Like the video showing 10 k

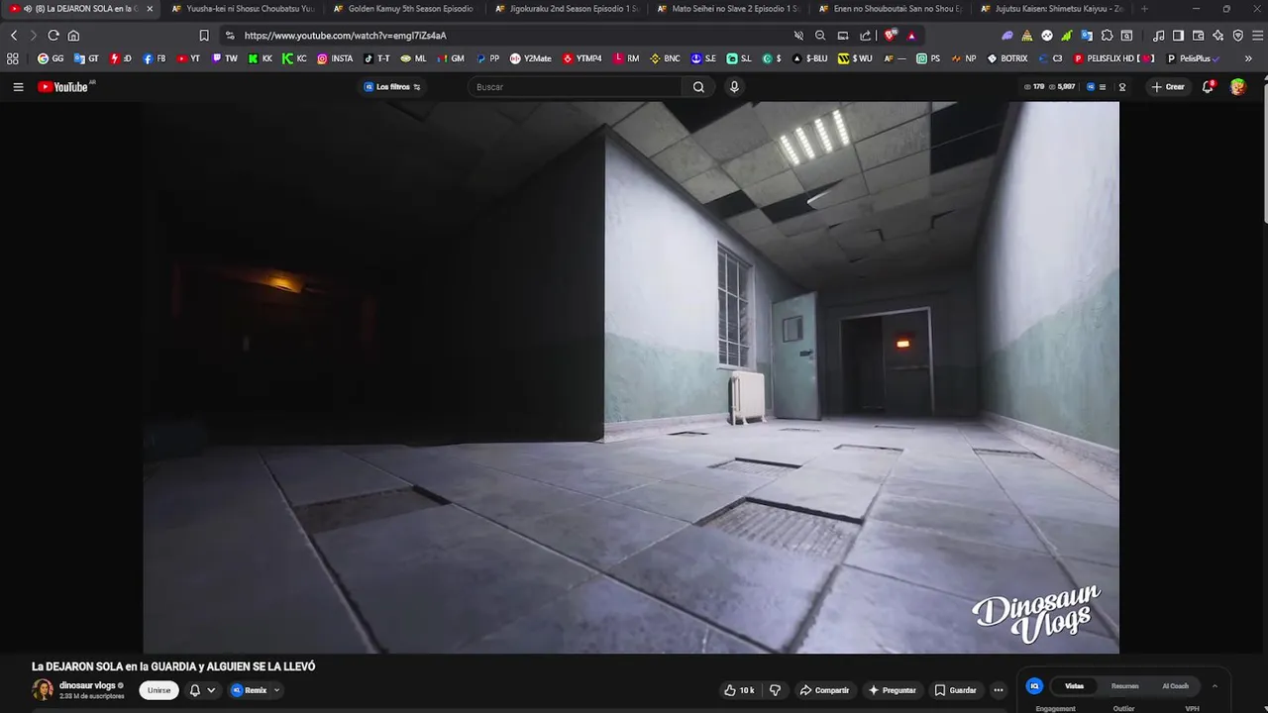click(739, 690)
